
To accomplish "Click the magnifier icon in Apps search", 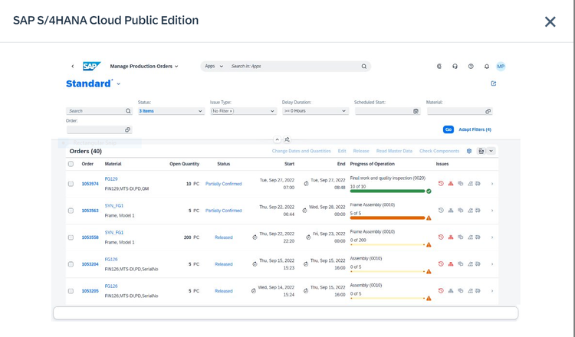I will click(x=363, y=67).
